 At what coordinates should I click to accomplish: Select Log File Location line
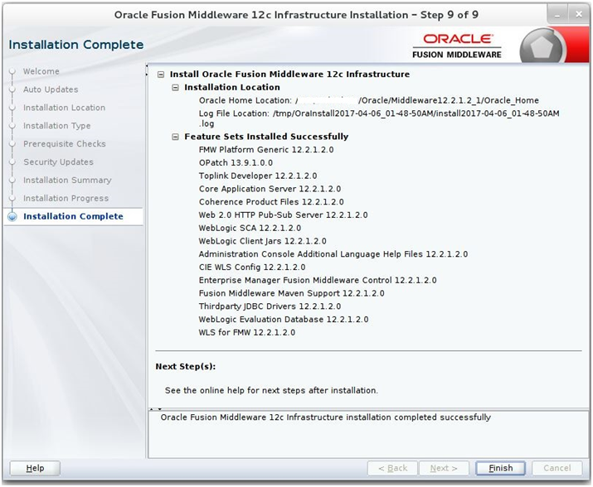coord(379,118)
